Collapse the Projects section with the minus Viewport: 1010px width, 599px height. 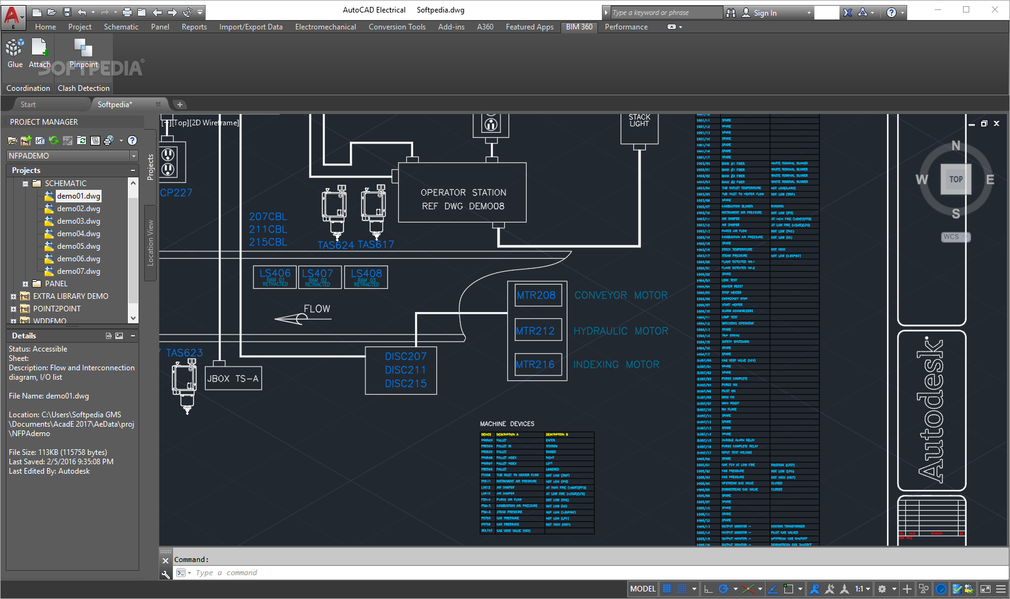133,170
